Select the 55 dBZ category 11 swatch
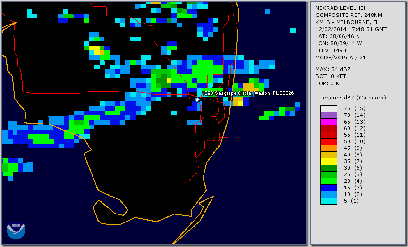408x247 pixels. tap(328, 135)
